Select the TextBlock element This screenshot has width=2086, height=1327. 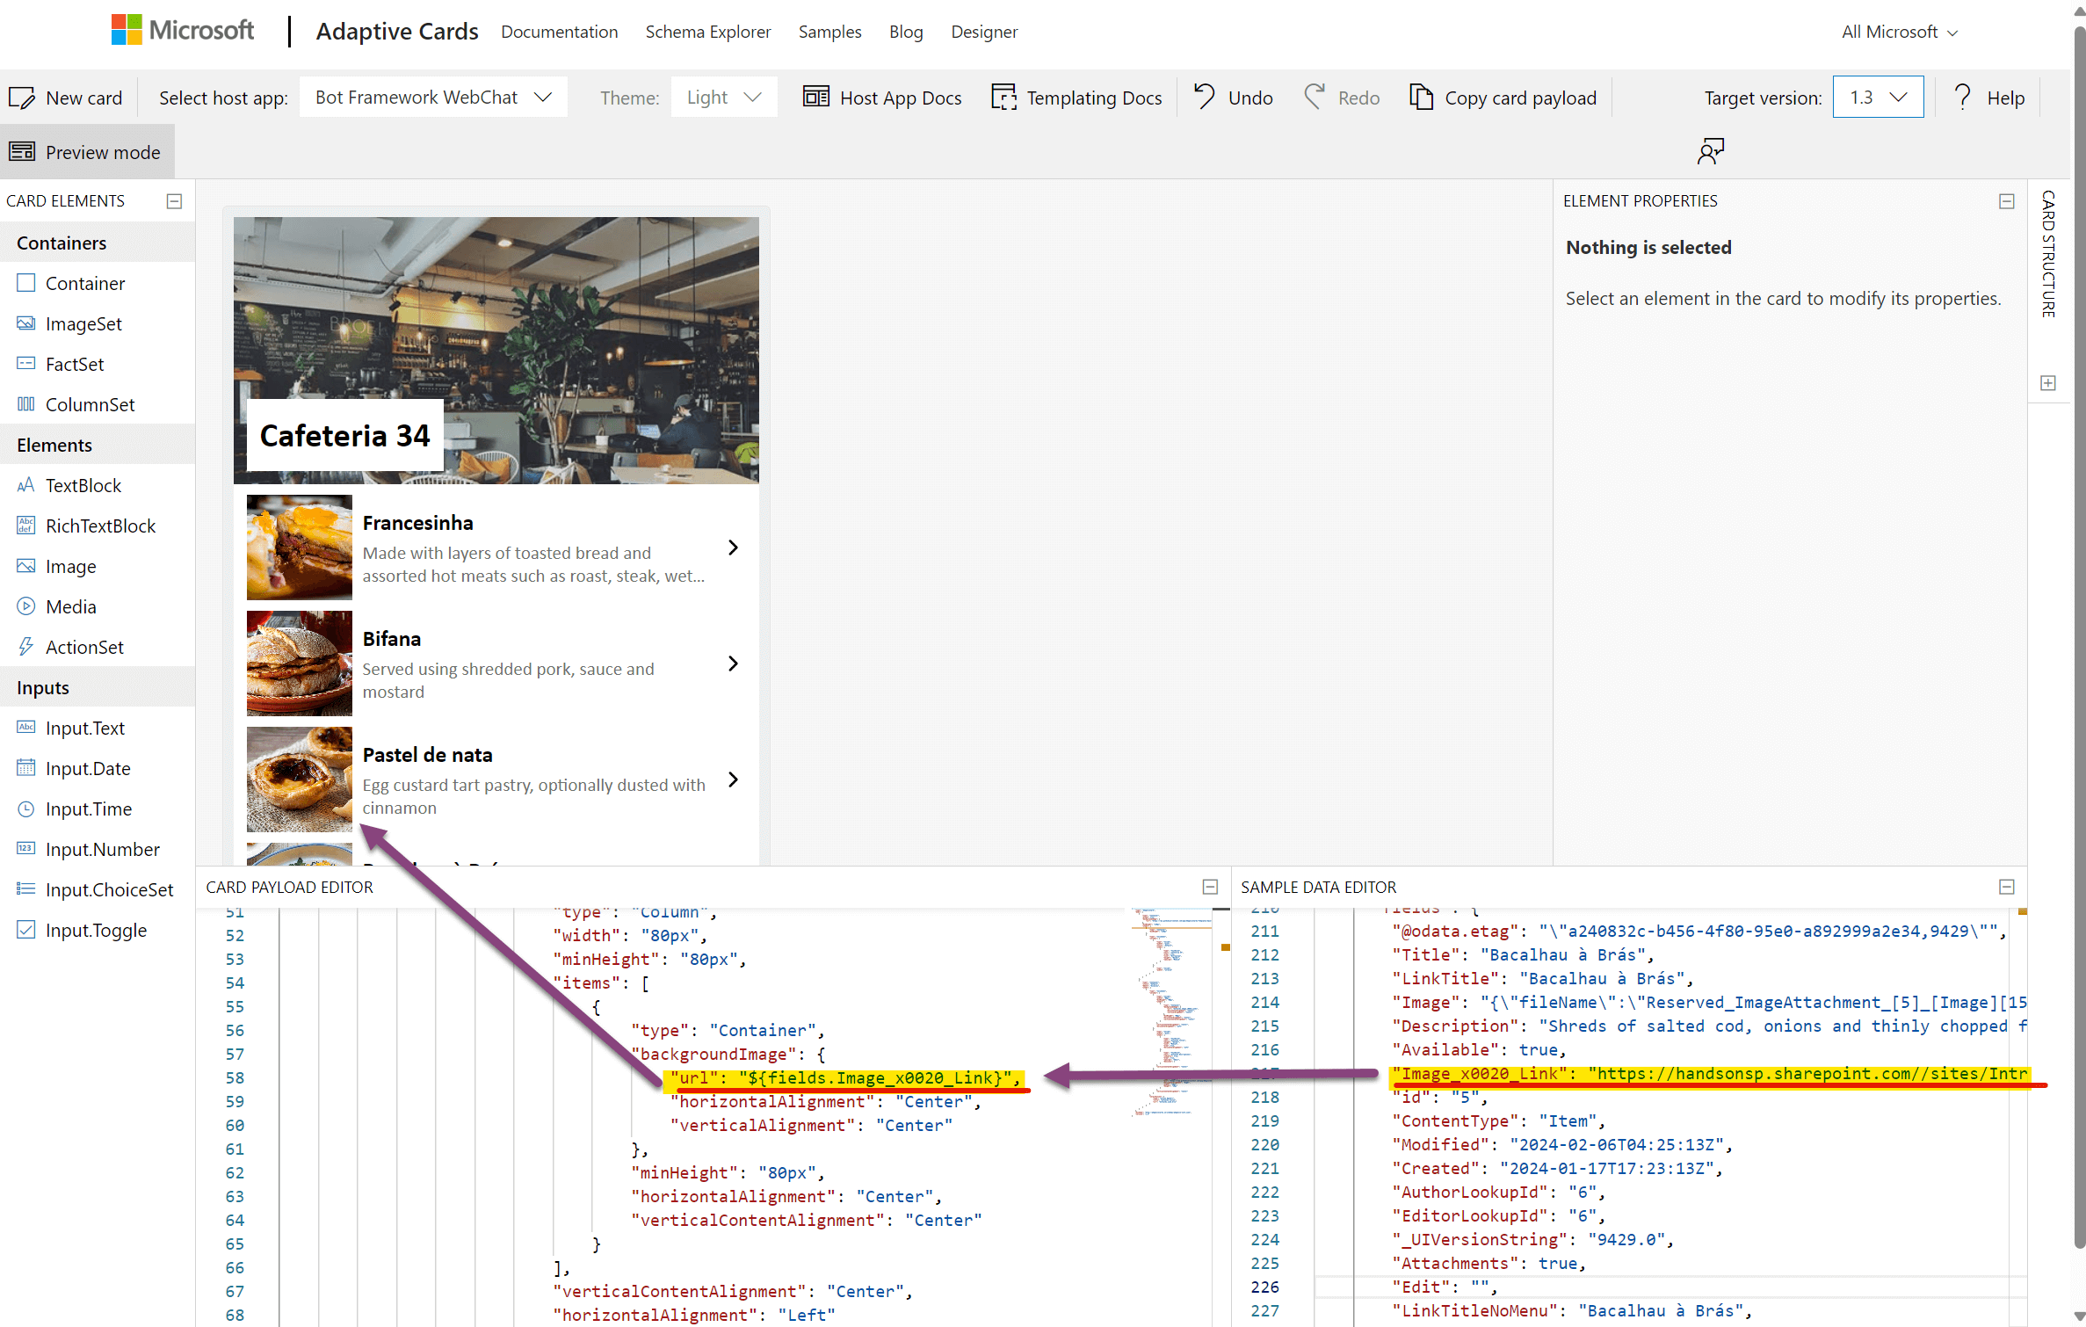pos(83,485)
